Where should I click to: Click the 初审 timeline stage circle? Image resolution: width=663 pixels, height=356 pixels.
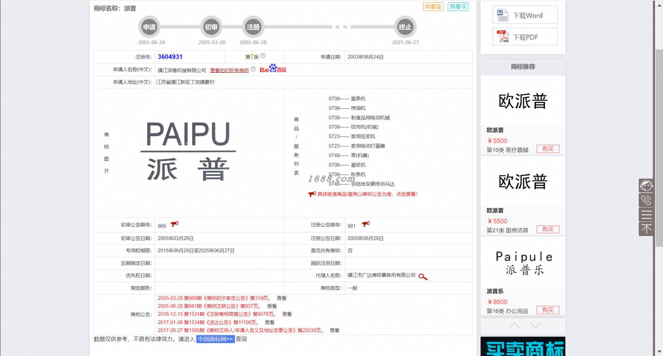[211, 27]
